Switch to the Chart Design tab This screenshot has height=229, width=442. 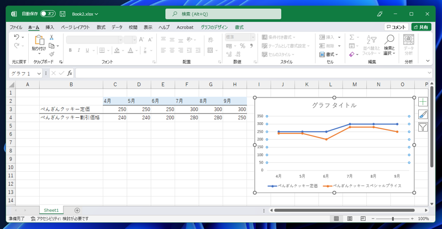214,28
